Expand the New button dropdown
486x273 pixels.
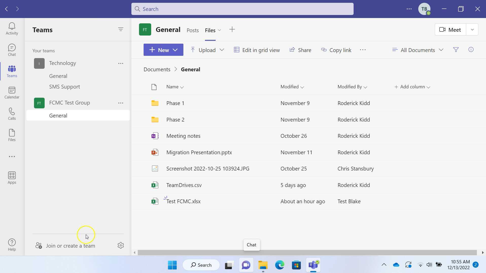pos(175,50)
